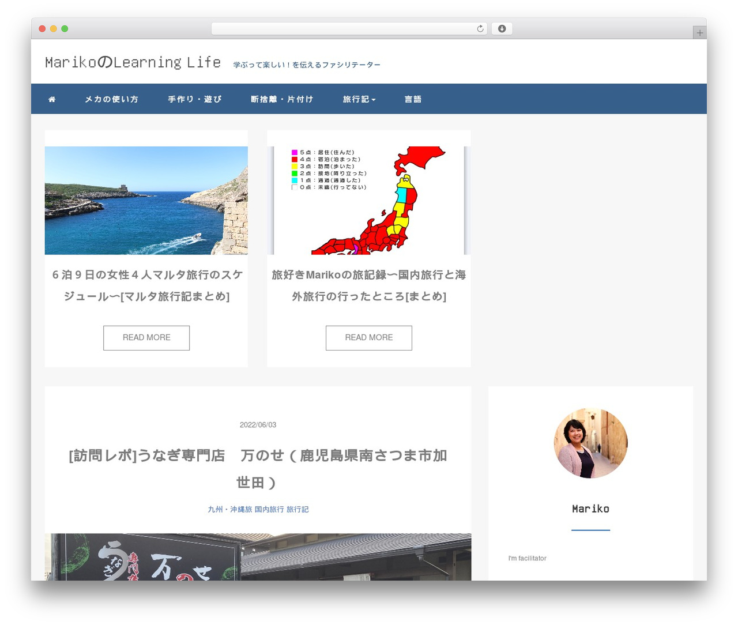Click the site tagline 学ぶって楽しい！を伝えるファシリテーター

[307, 65]
